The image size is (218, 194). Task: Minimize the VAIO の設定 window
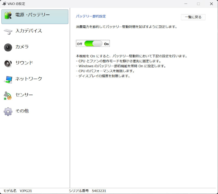(x=186, y=4)
